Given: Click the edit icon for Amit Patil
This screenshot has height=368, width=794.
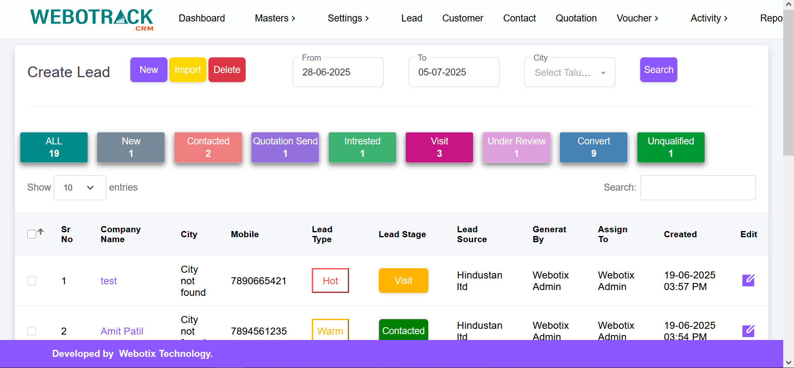Looking at the screenshot, I should pos(748,331).
